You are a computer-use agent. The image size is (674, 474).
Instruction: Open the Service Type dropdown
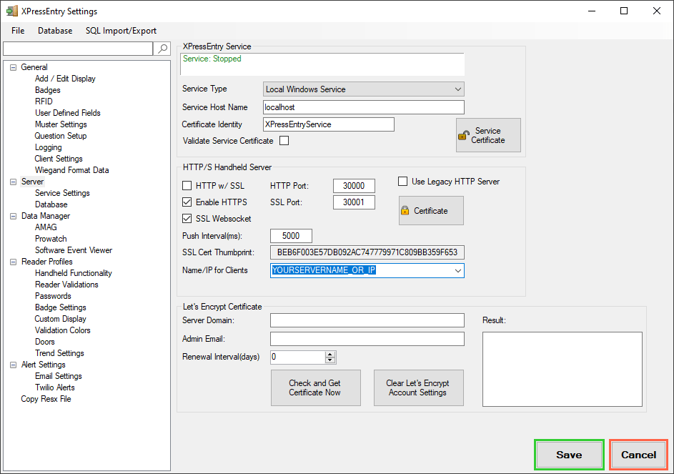pos(457,89)
